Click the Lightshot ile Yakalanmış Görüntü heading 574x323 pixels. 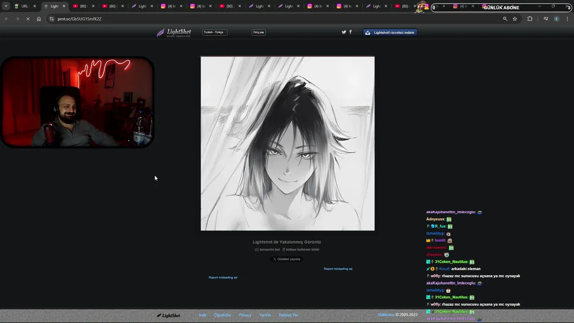(x=287, y=242)
